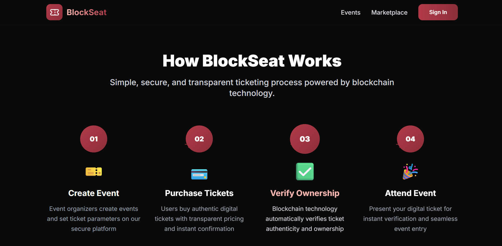Select the step 01 circle badge
Viewport: 502px width, 246px height.
point(94,139)
